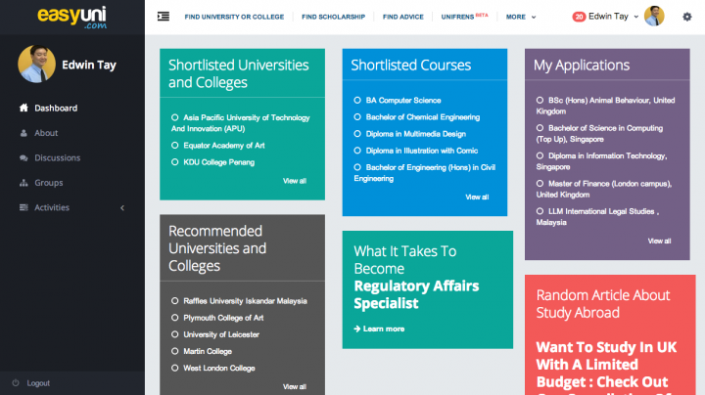Click the My Applications card title
This screenshot has height=395, width=705.
pos(582,66)
